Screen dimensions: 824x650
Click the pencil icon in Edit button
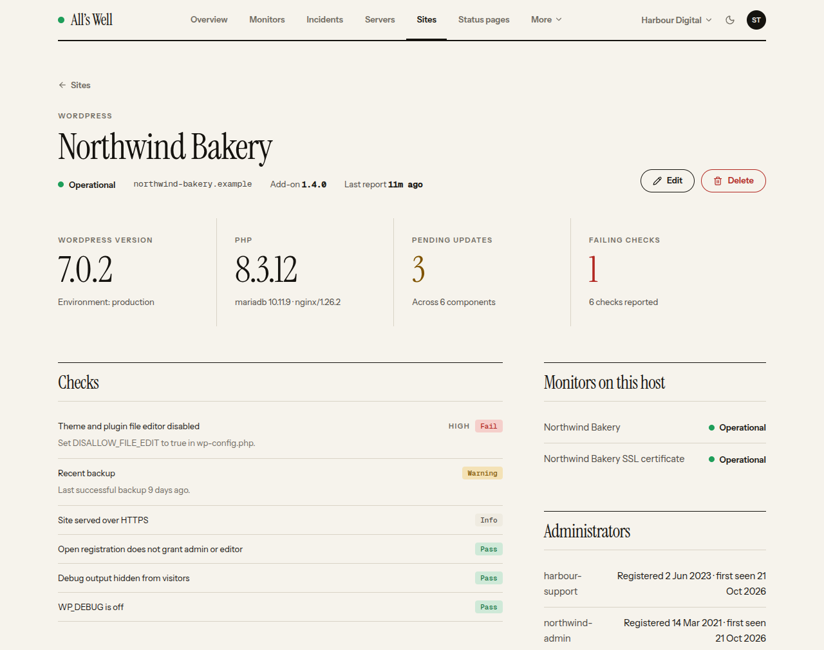(657, 181)
